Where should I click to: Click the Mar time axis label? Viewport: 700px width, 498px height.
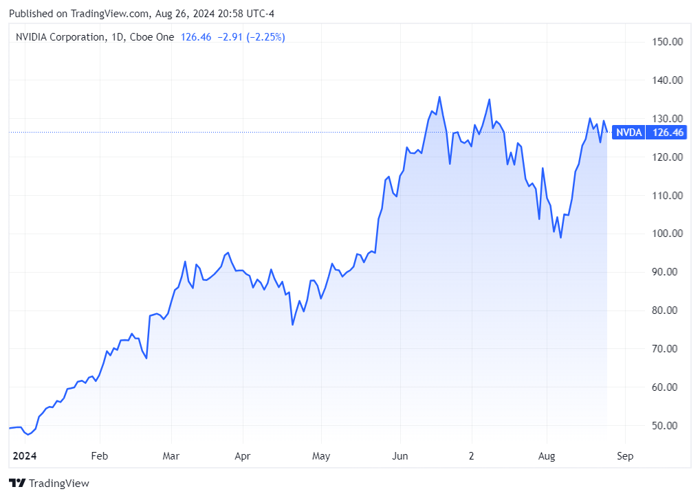[171, 456]
